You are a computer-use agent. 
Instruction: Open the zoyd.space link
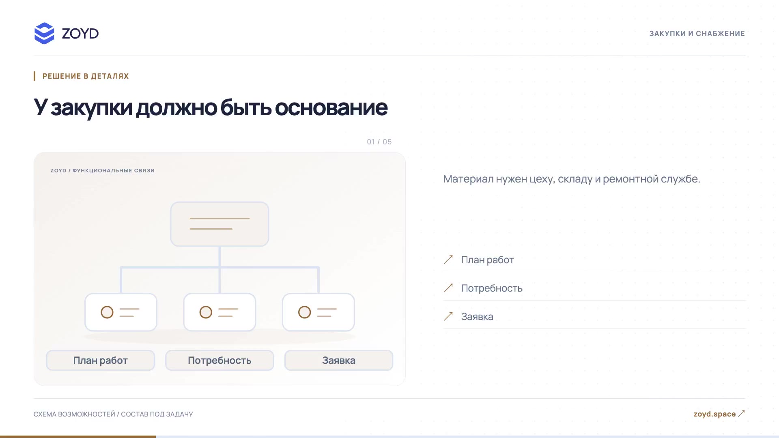tap(714, 414)
